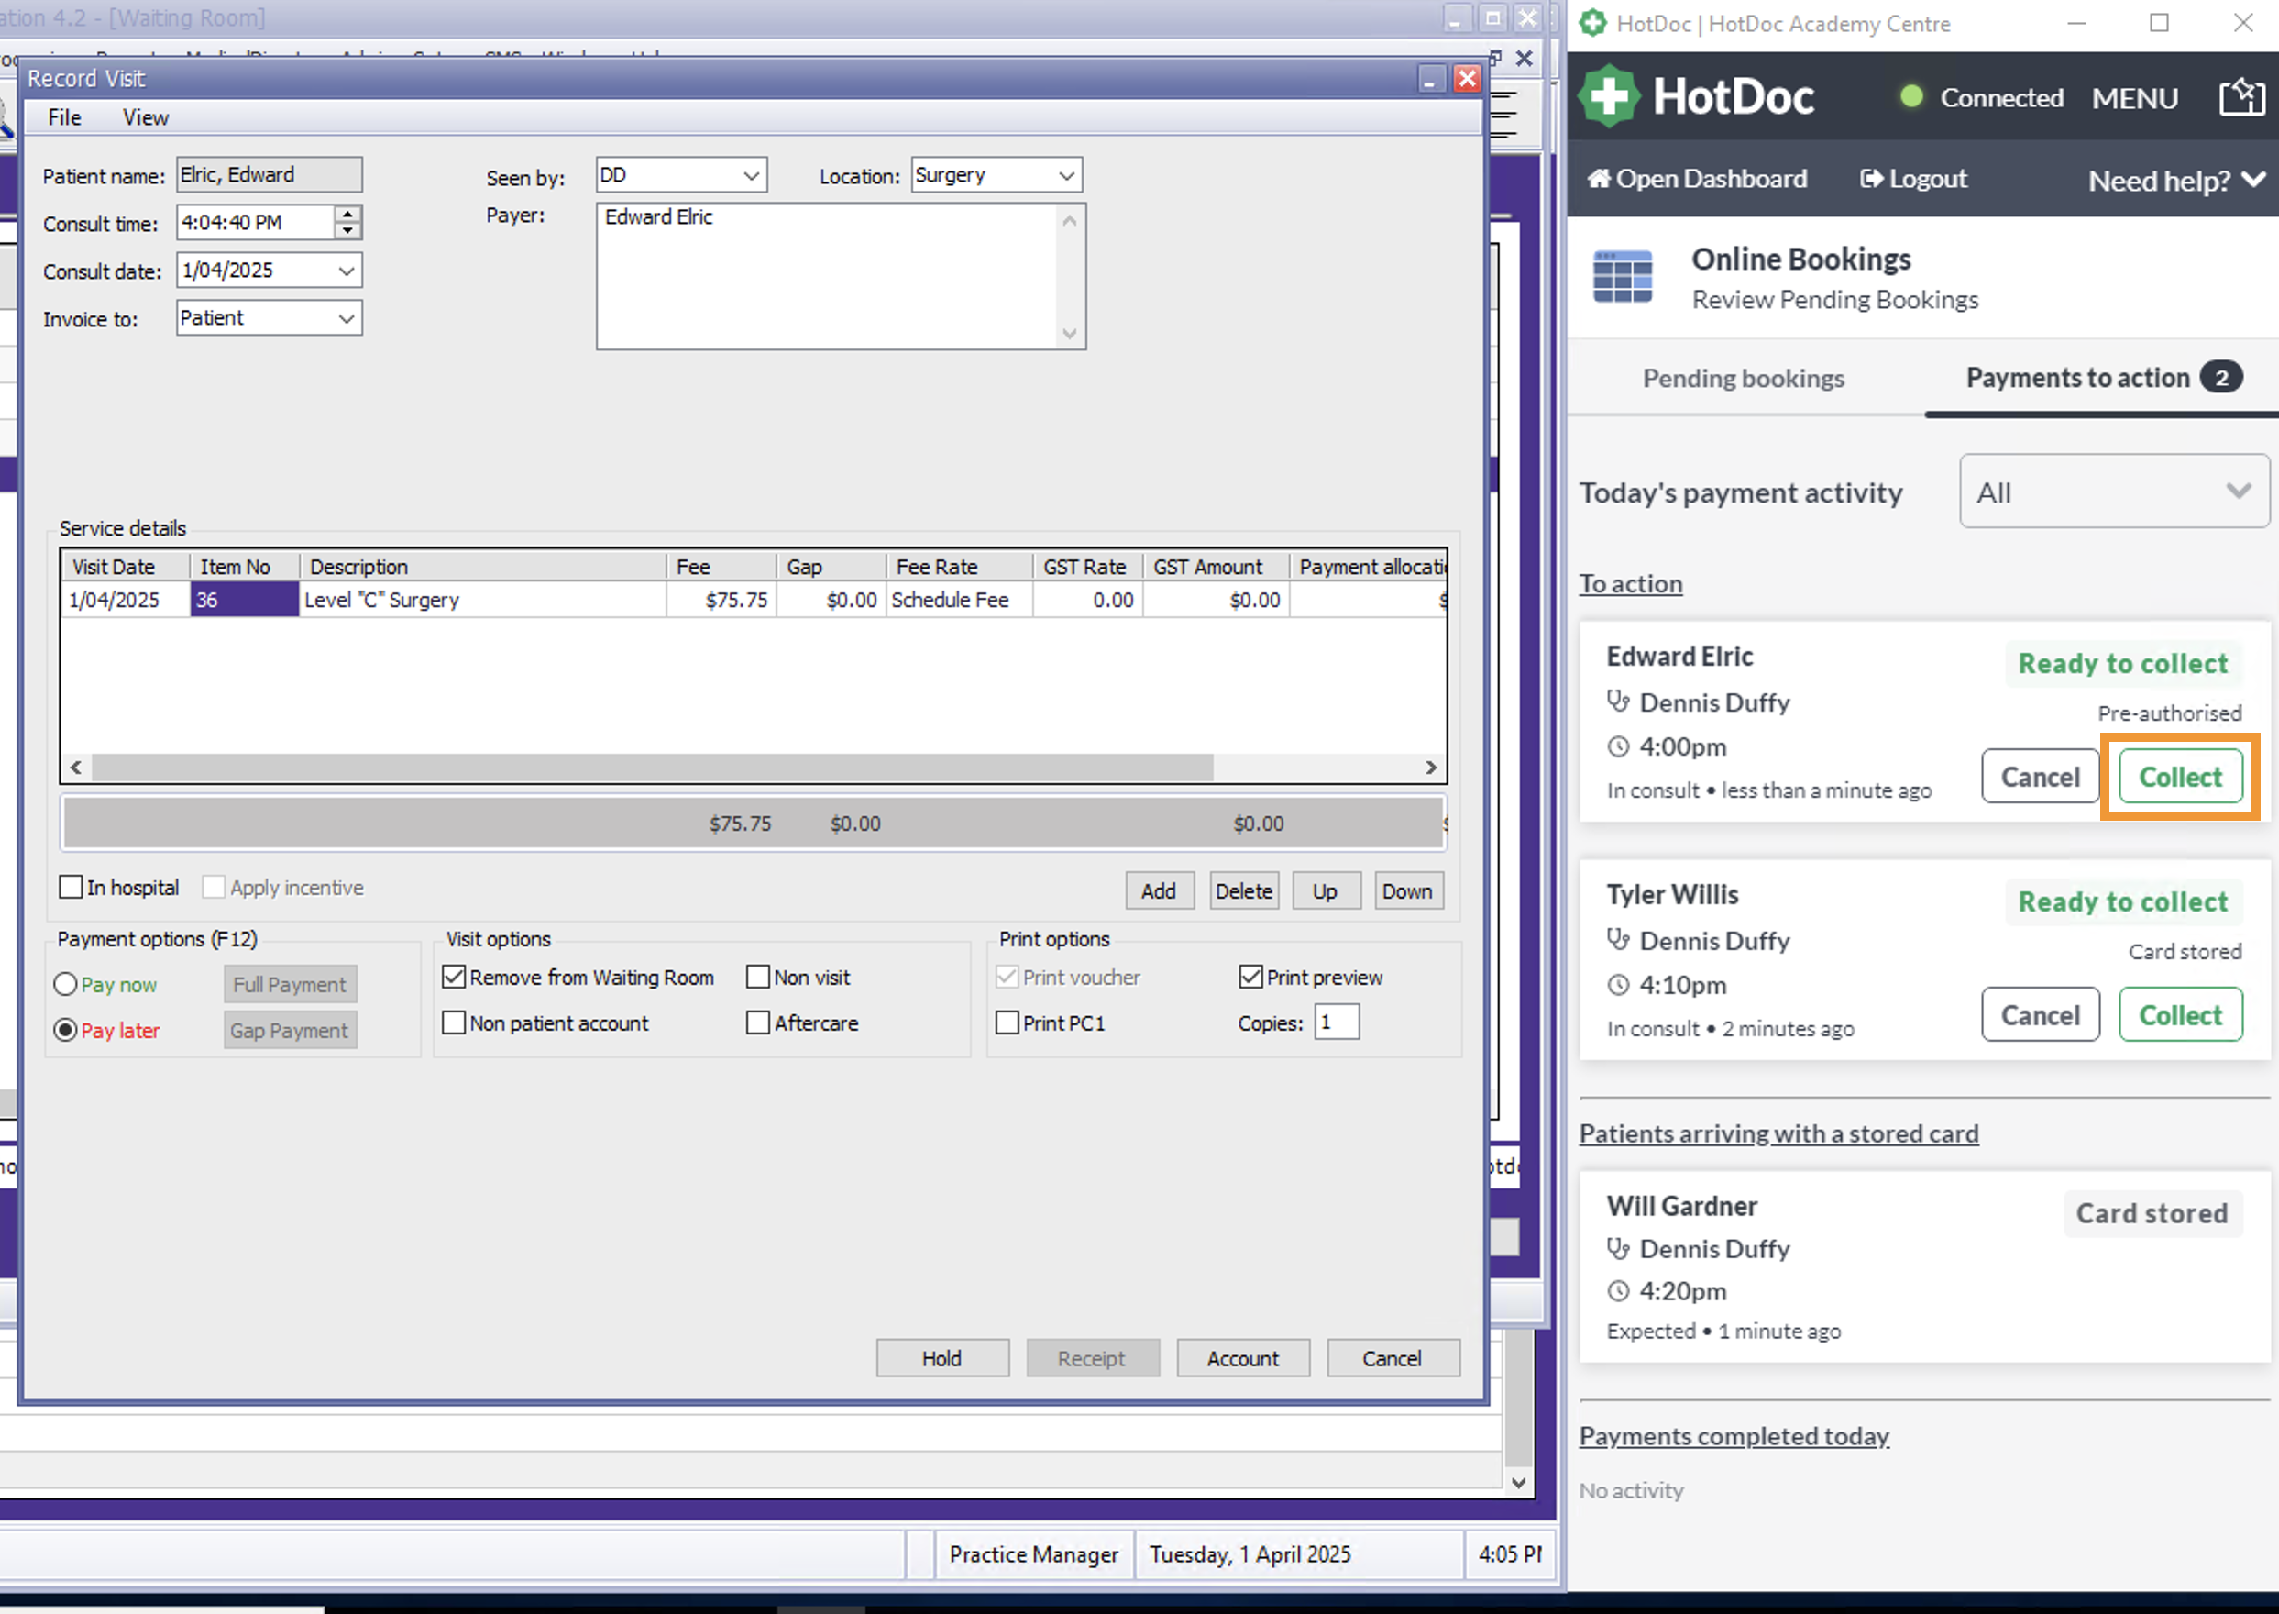Click the clock icon beside 4:10pm

pyautogui.click(x=1618, y=985)
